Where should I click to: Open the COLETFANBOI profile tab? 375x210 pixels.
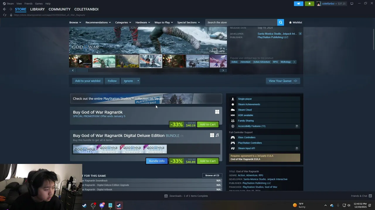pyautogui.click(x=86, y=9)
